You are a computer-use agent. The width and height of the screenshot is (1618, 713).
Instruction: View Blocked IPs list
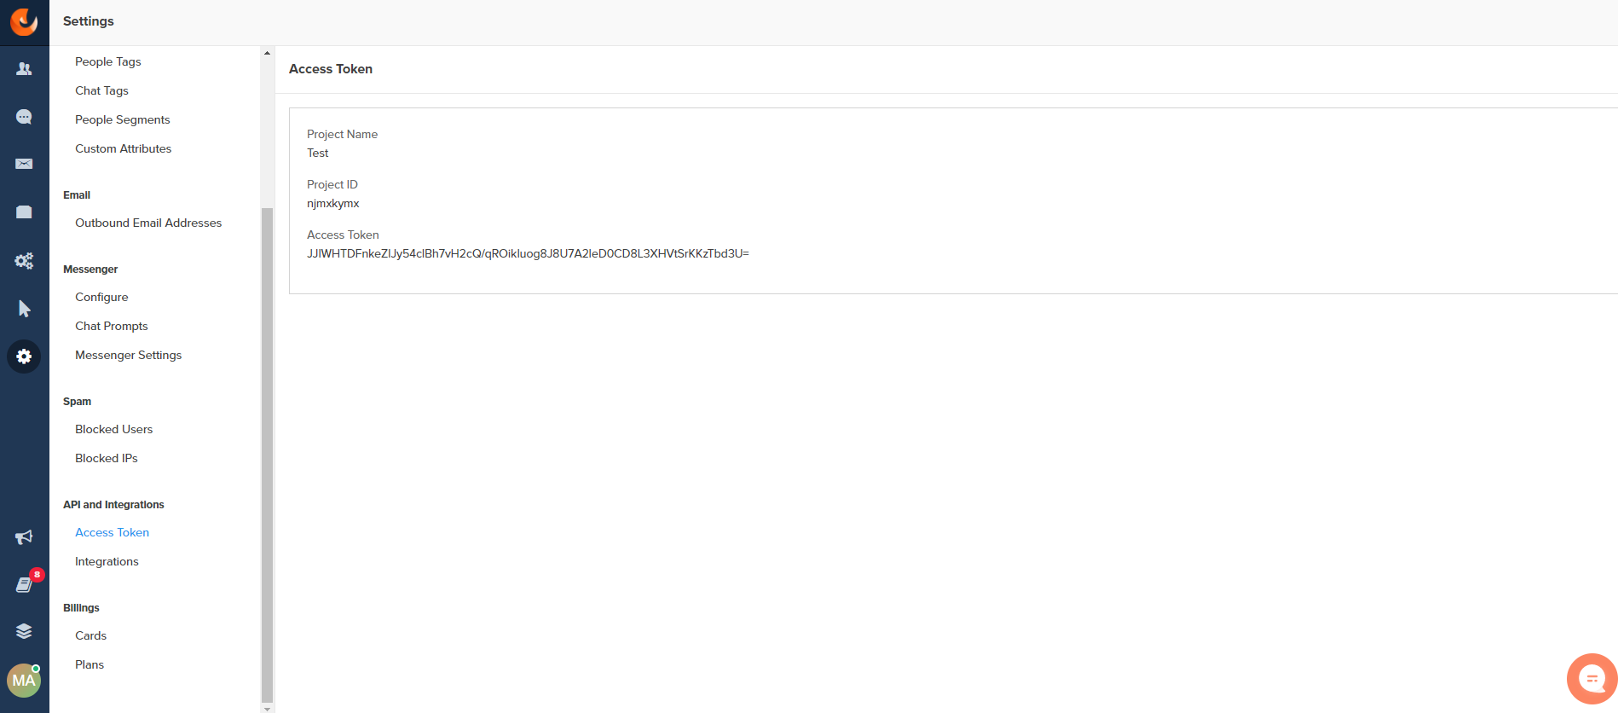point(107,458)
